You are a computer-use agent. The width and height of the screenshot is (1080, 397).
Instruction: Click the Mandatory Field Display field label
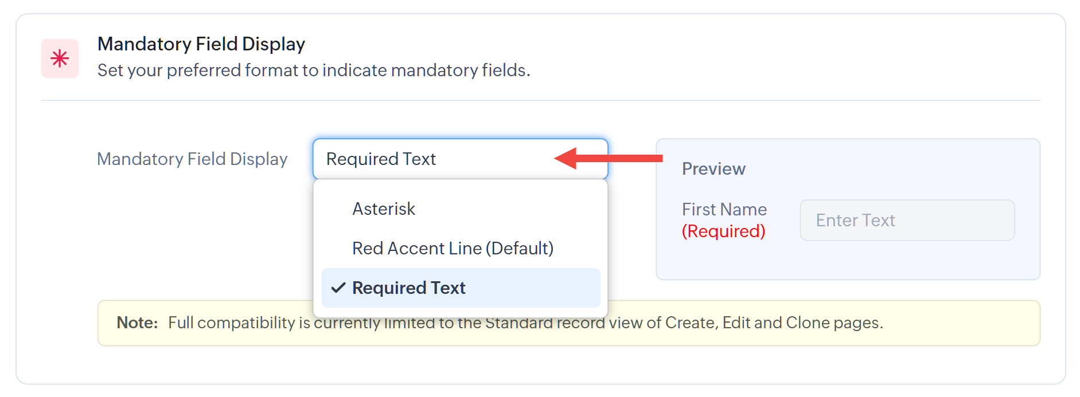point(192,159)
